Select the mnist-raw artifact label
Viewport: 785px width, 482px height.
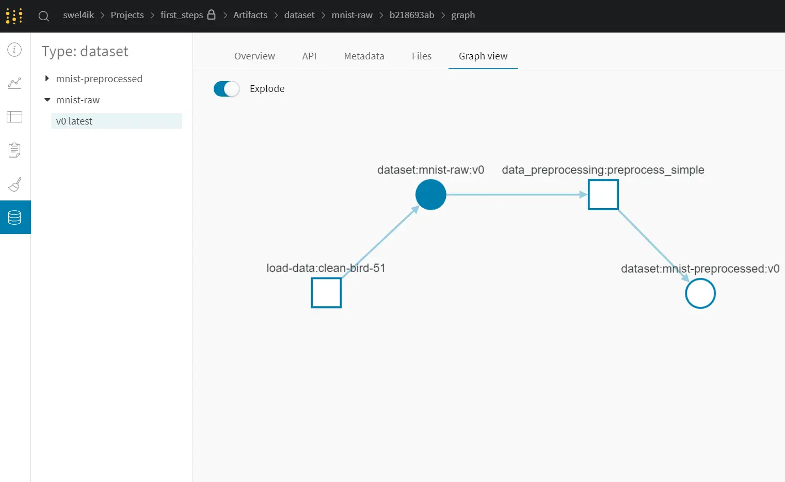(78, 100)
